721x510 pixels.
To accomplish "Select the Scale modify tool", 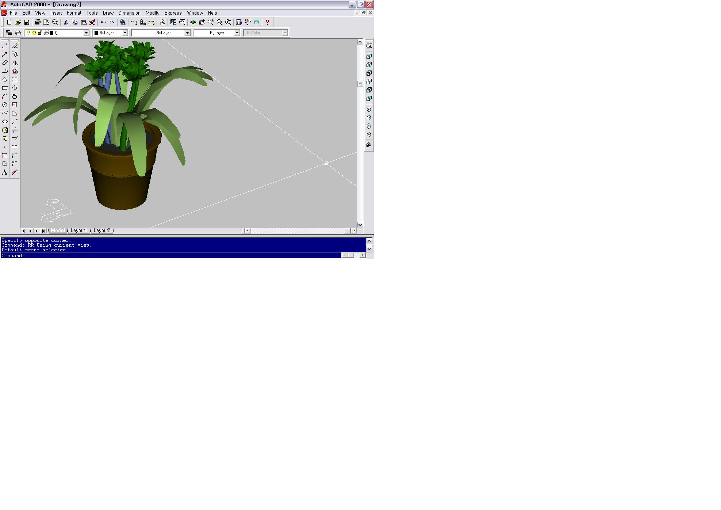I will point(15,105).
